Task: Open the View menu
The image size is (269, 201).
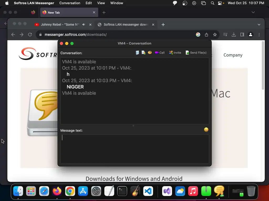Action: coord(101,3)
